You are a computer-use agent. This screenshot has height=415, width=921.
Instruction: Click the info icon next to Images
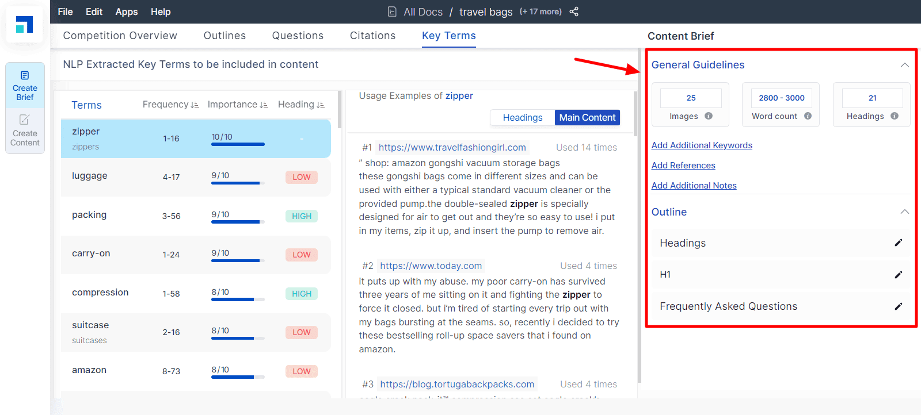[x=709, y=116]
